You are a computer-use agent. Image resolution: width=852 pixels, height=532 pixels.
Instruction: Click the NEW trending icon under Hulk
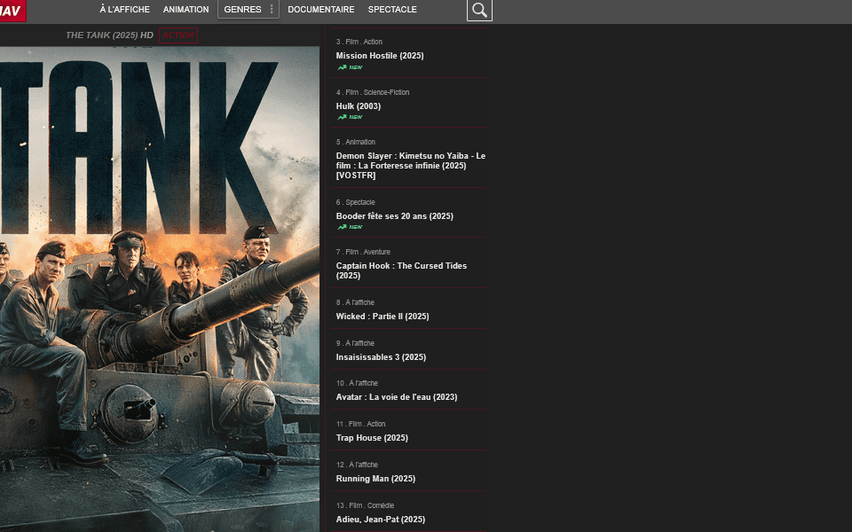342,117
